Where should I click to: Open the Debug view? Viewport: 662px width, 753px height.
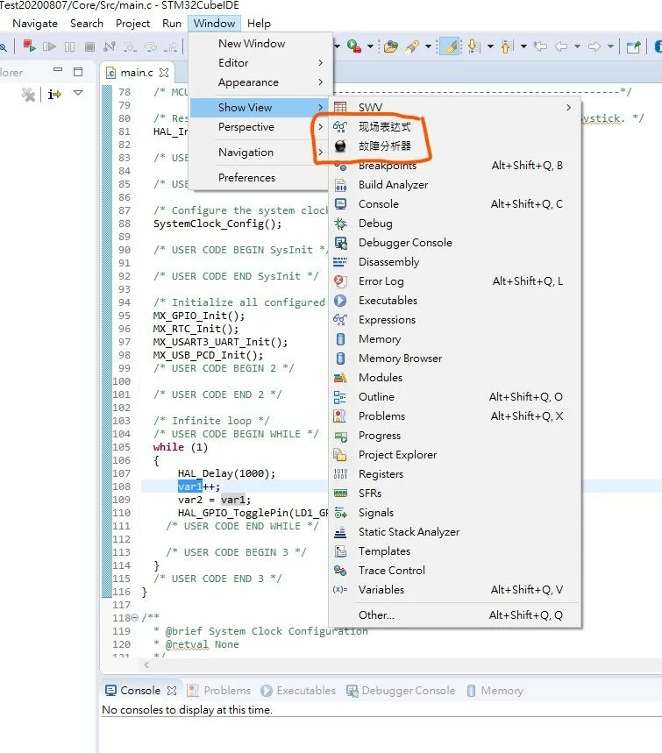(x=454, y=224)
